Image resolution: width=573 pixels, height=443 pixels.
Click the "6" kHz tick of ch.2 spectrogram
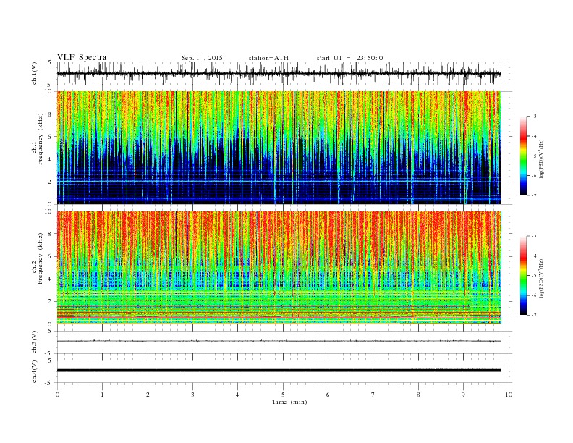[x=50, y=256]
